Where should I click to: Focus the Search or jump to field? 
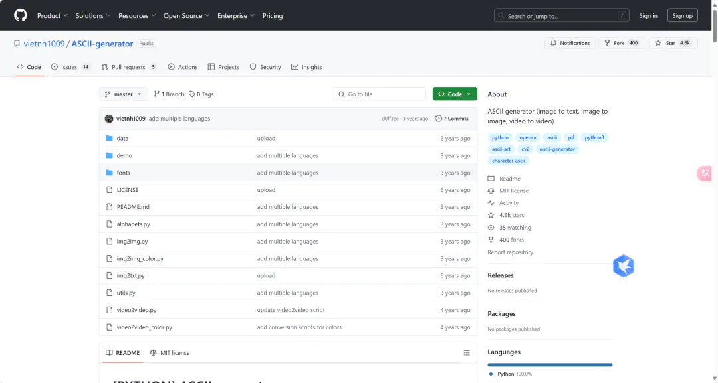click(561, 15)
